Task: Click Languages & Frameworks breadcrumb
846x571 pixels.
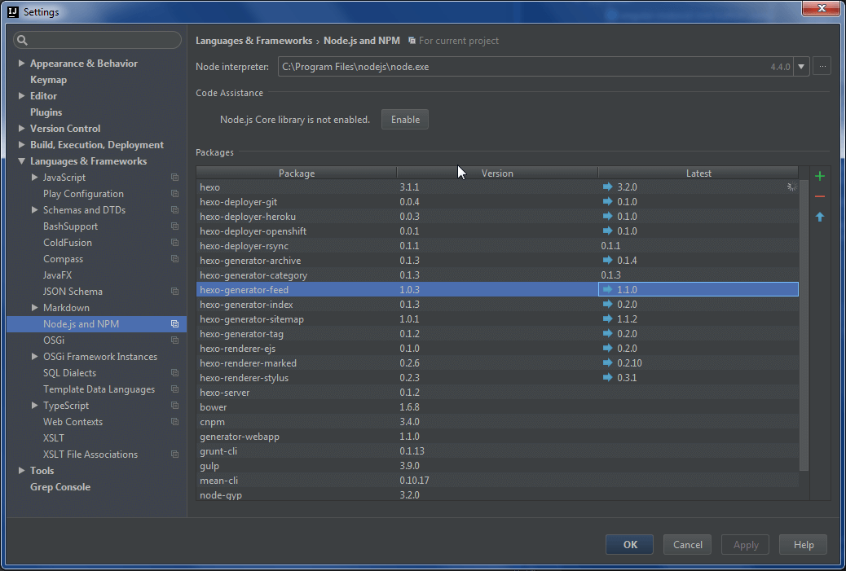Action: point(253,41)
